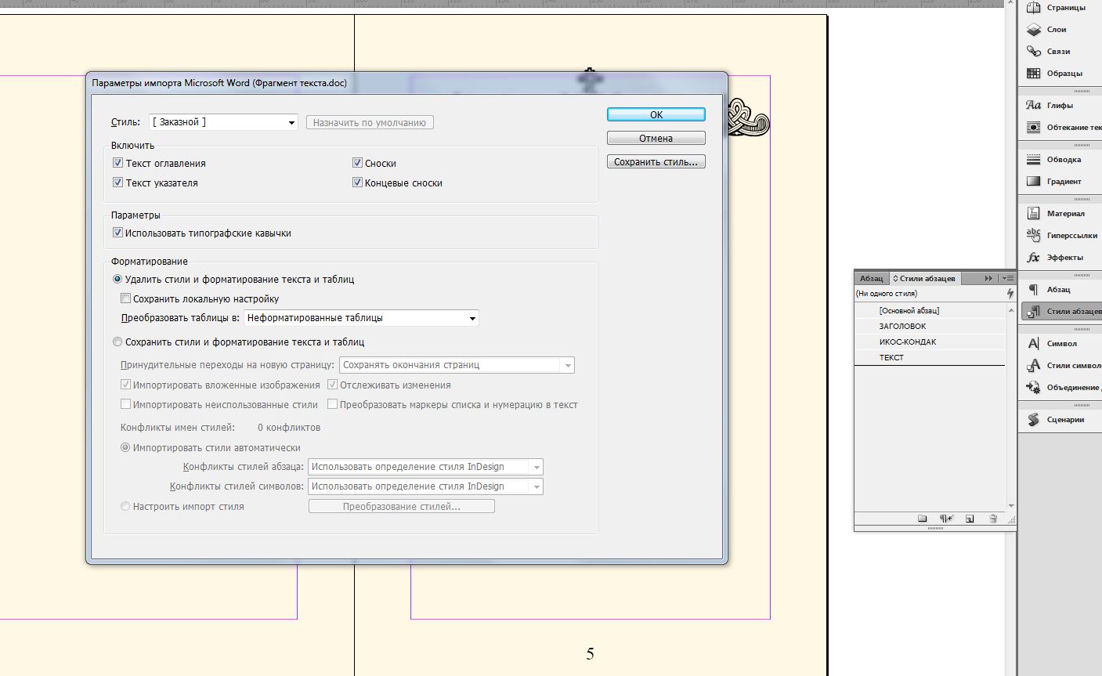Click the styles panel scroll down arrow
The image size is (1102, 676).
pyautogui.click(x=1011, y=506)
